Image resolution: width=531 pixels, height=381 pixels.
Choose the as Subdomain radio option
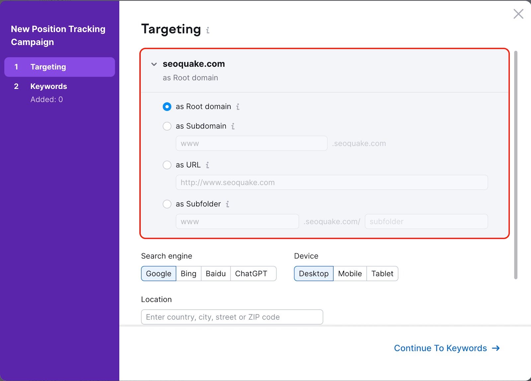(x=167, y=126)
